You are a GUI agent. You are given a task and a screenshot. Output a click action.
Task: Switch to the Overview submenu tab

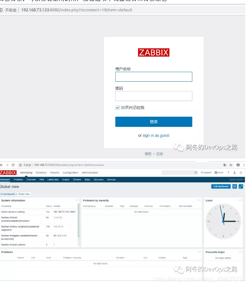31,180
